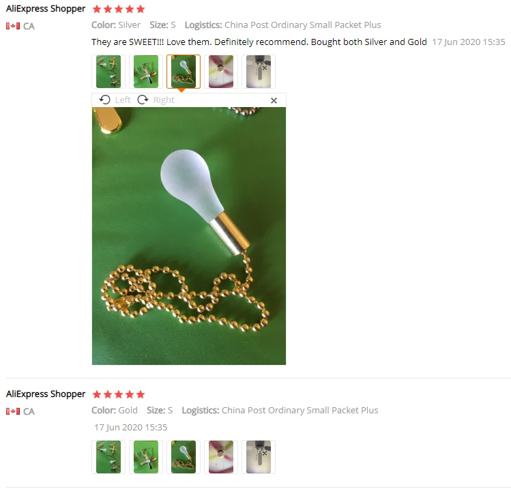Rotate the enlarged photo right icon

point(143,100)
